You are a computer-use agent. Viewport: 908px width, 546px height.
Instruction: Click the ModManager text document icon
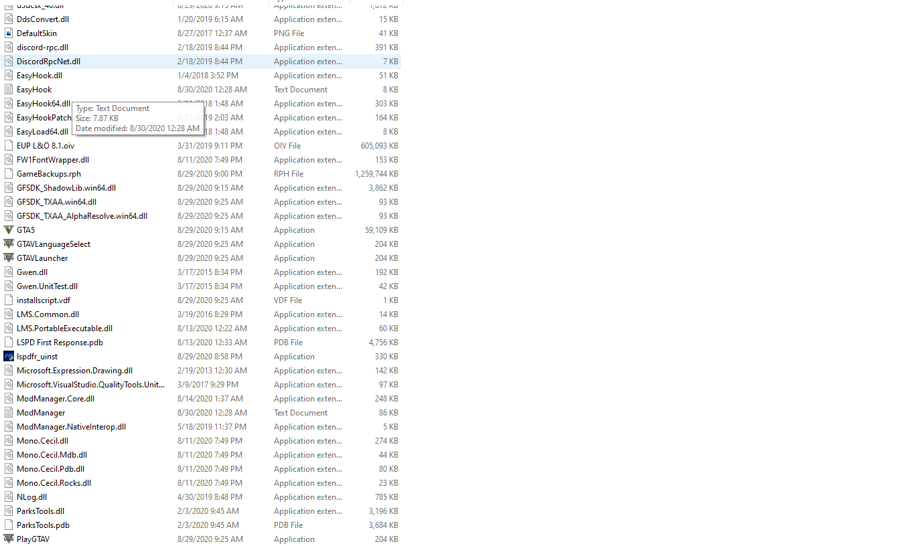9,413
